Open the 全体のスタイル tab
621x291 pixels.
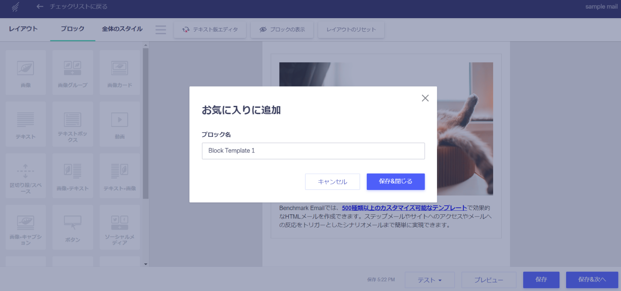coord(122,29)
